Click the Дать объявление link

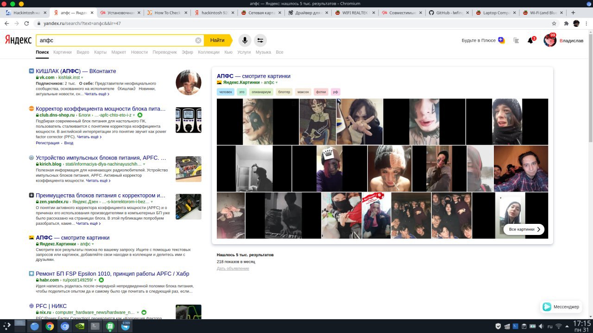pos(233,269)
